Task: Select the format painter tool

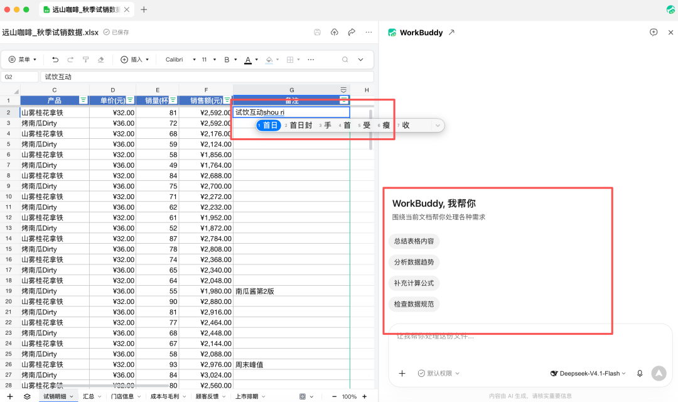Action: [85, 60]
